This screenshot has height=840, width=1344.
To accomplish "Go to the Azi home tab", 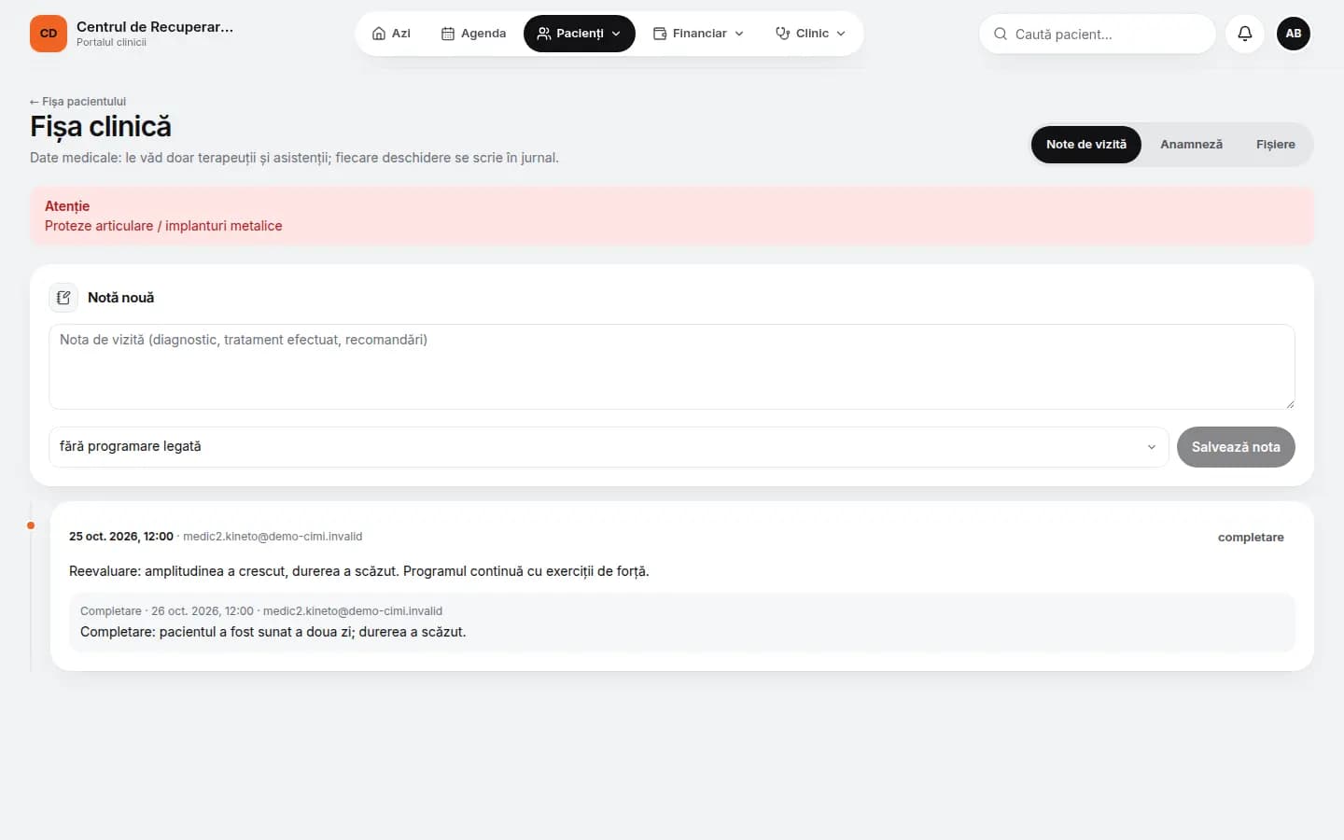I will (391, 34).
